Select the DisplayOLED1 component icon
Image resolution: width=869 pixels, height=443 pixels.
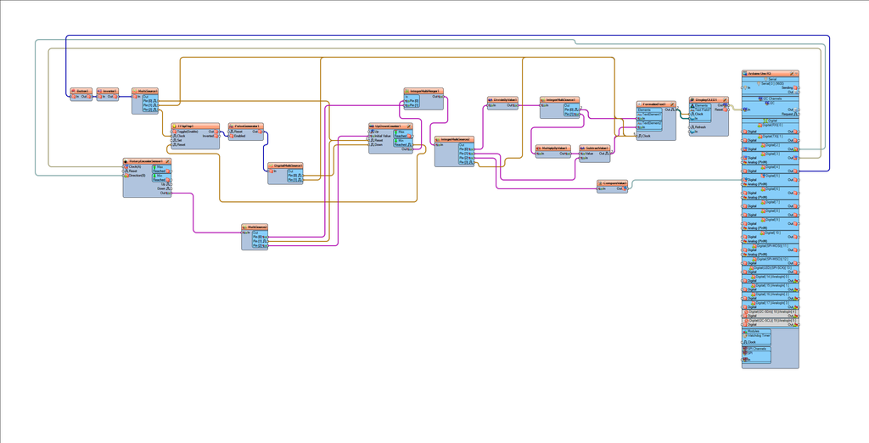(693, 100)
